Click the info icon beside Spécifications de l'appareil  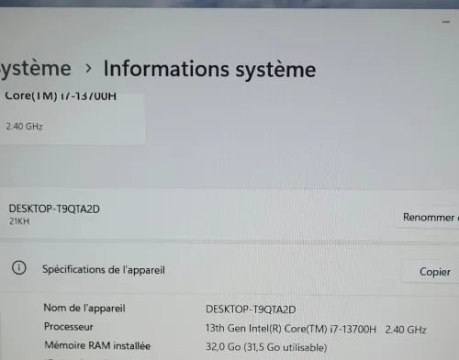[x=19, y=268]
